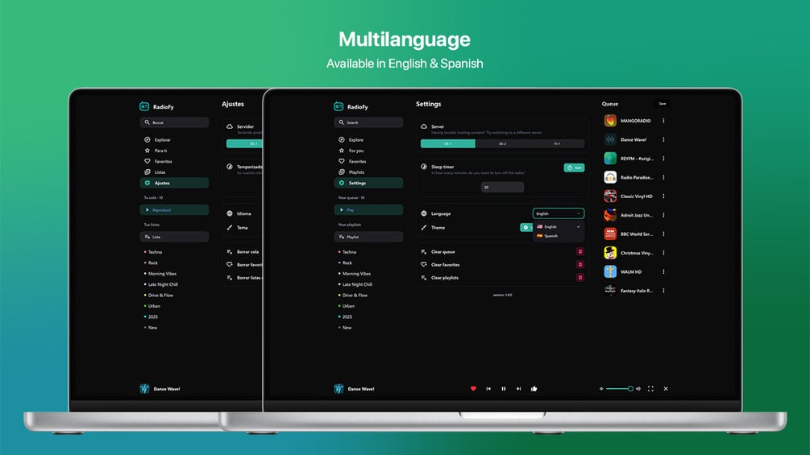The image size is (810, 455).
Task: Open Drive & Flow playlist in Spanish window
Action: [159, 296]
